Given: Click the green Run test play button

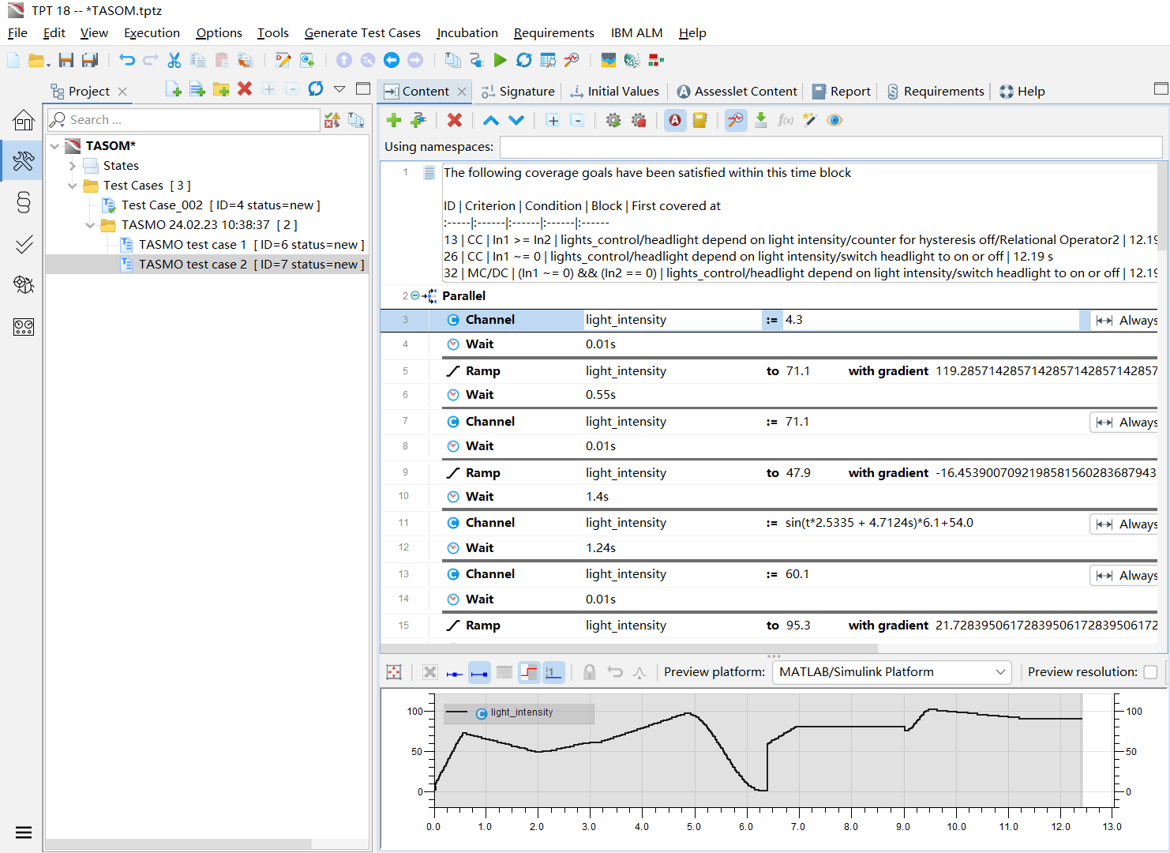Looking at the screenshot, I should pos(500,60).
